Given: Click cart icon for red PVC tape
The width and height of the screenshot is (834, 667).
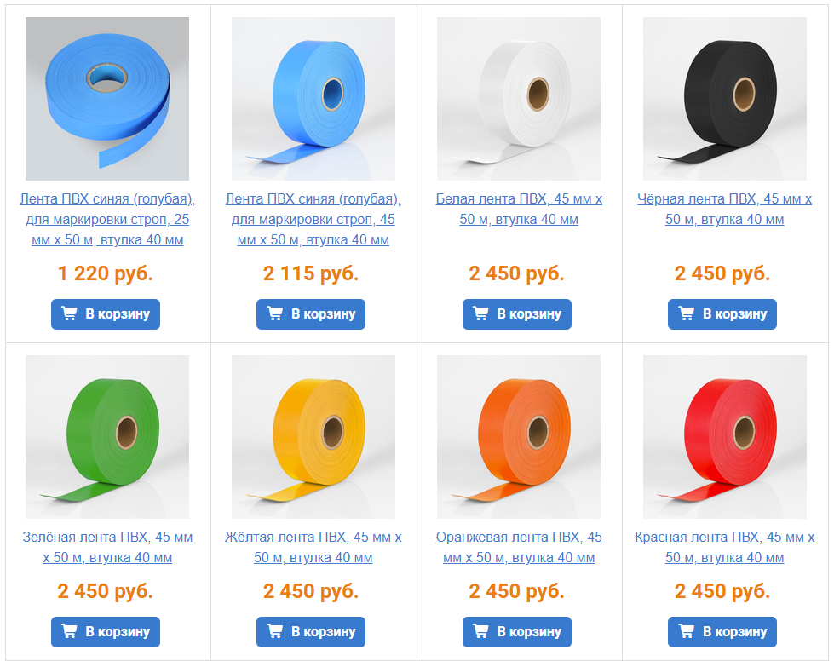Looking at the screenshot, I should click(686, 631).
